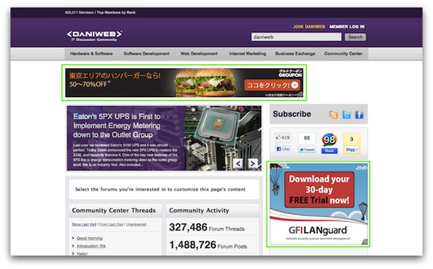Viewport: 433px width, 269px height.
Task: Click the Join DaniWeb link
Action: click(x=309, y=27)
